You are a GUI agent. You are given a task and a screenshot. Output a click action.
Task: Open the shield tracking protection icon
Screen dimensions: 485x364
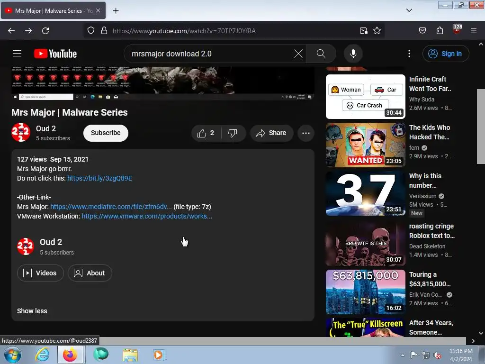[x=90, y=31]
